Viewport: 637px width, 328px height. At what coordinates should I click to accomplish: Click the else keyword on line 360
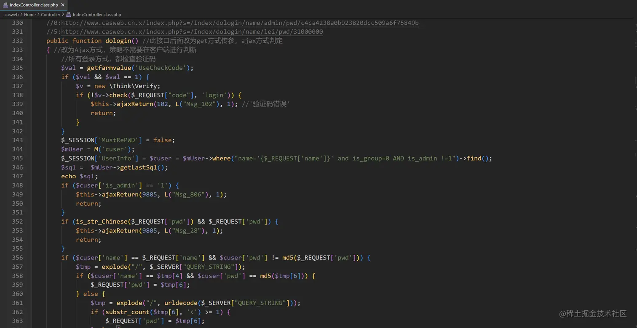(x=91, y=294)
